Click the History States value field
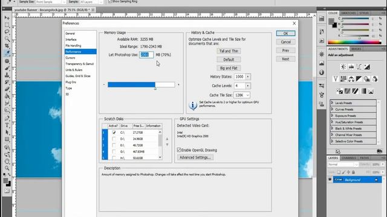 (239, 77)
